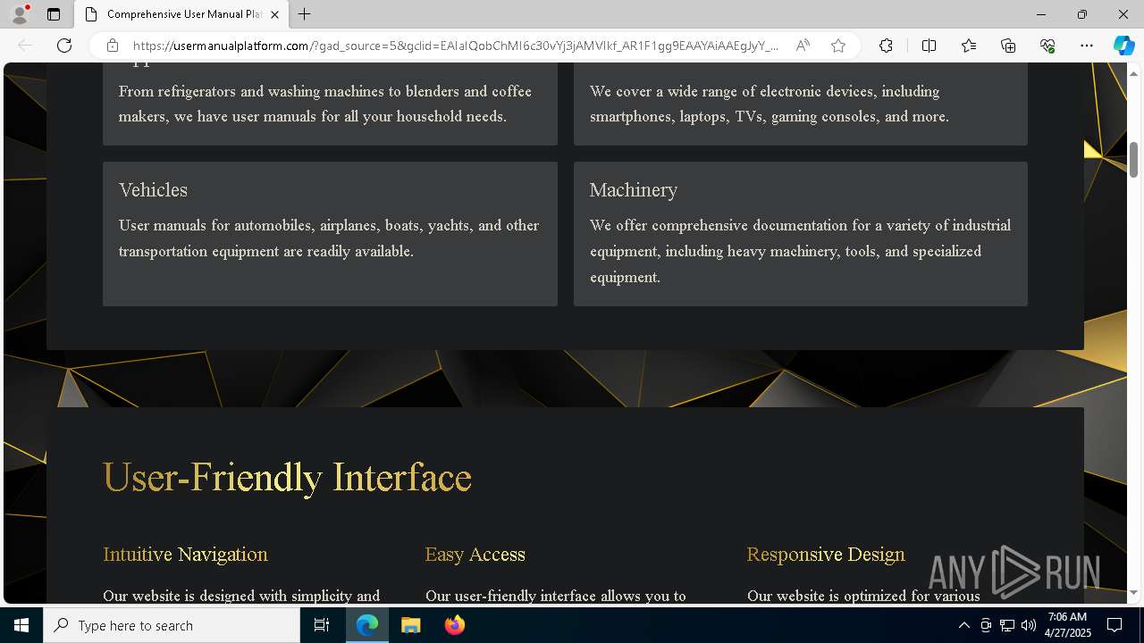Select the Vehicles card heading
This screenshot has height=643, width=1144.
(153, 189)
